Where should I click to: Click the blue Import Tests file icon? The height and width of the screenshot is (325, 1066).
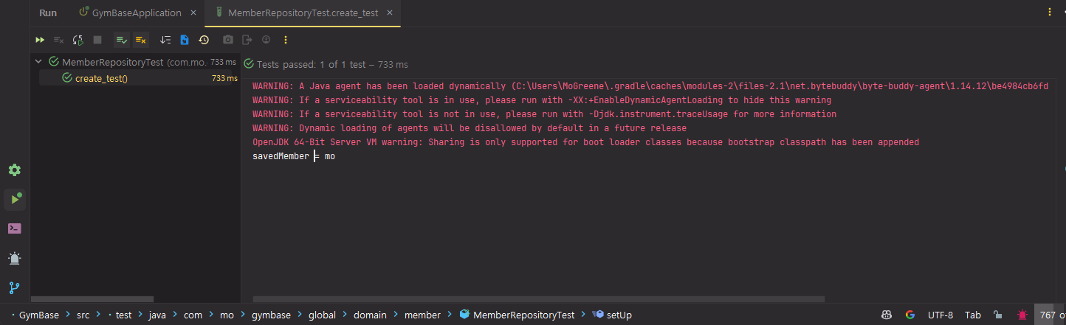click(x=185, y=40)
